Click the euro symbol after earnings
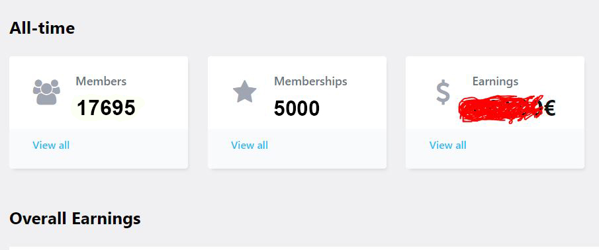The width and height of the screenshot is (599, 250). (549, 108)
